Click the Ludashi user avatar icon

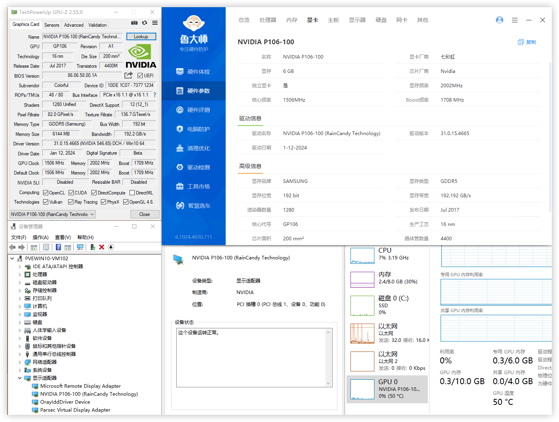(x=500, y=20)
